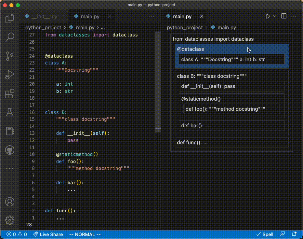Image resolution: width=303 pixels, height=239 pixels.
Task: Open the Explorer view in activity bar
Action: (10, 19)
